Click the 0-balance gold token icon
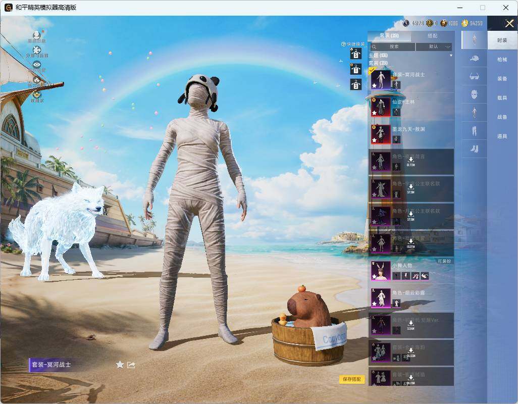Image resolution: width=518 pixels, height=404 pixels. tap(430, 23)
